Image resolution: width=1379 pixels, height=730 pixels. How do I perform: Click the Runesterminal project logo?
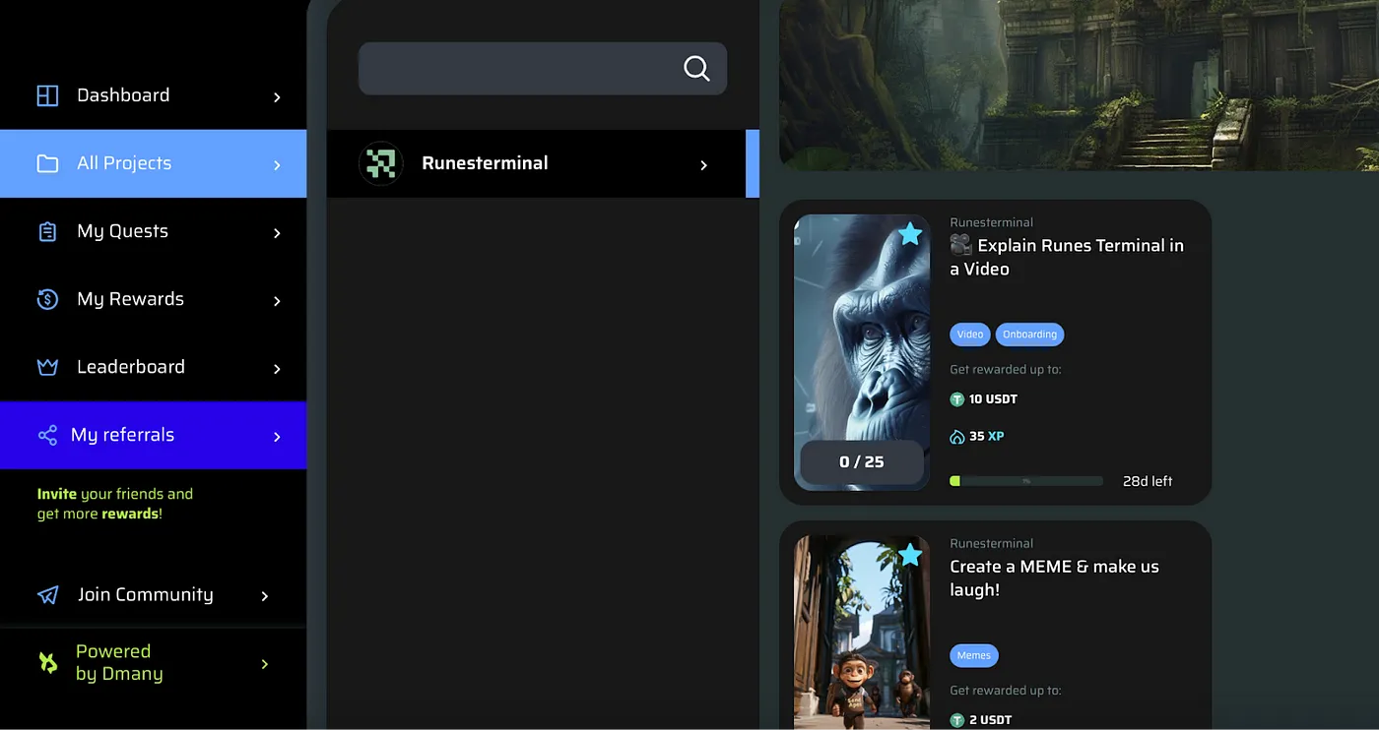[381, 163]
